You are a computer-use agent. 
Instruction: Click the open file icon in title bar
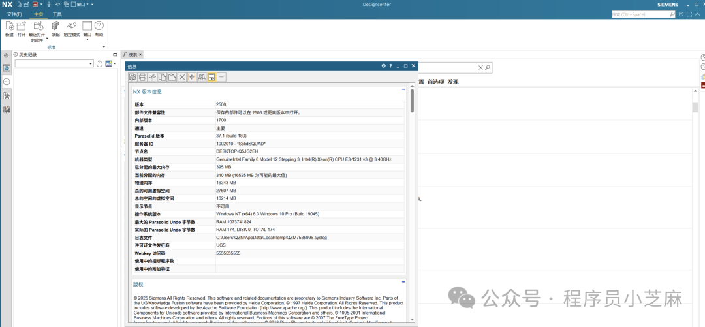(26, 4)
